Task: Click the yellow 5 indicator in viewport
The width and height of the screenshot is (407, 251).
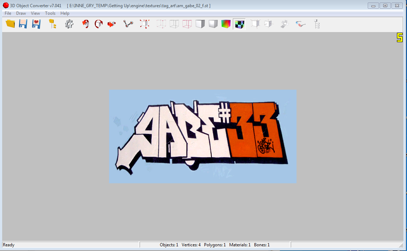Action: (x=399, y=37)
